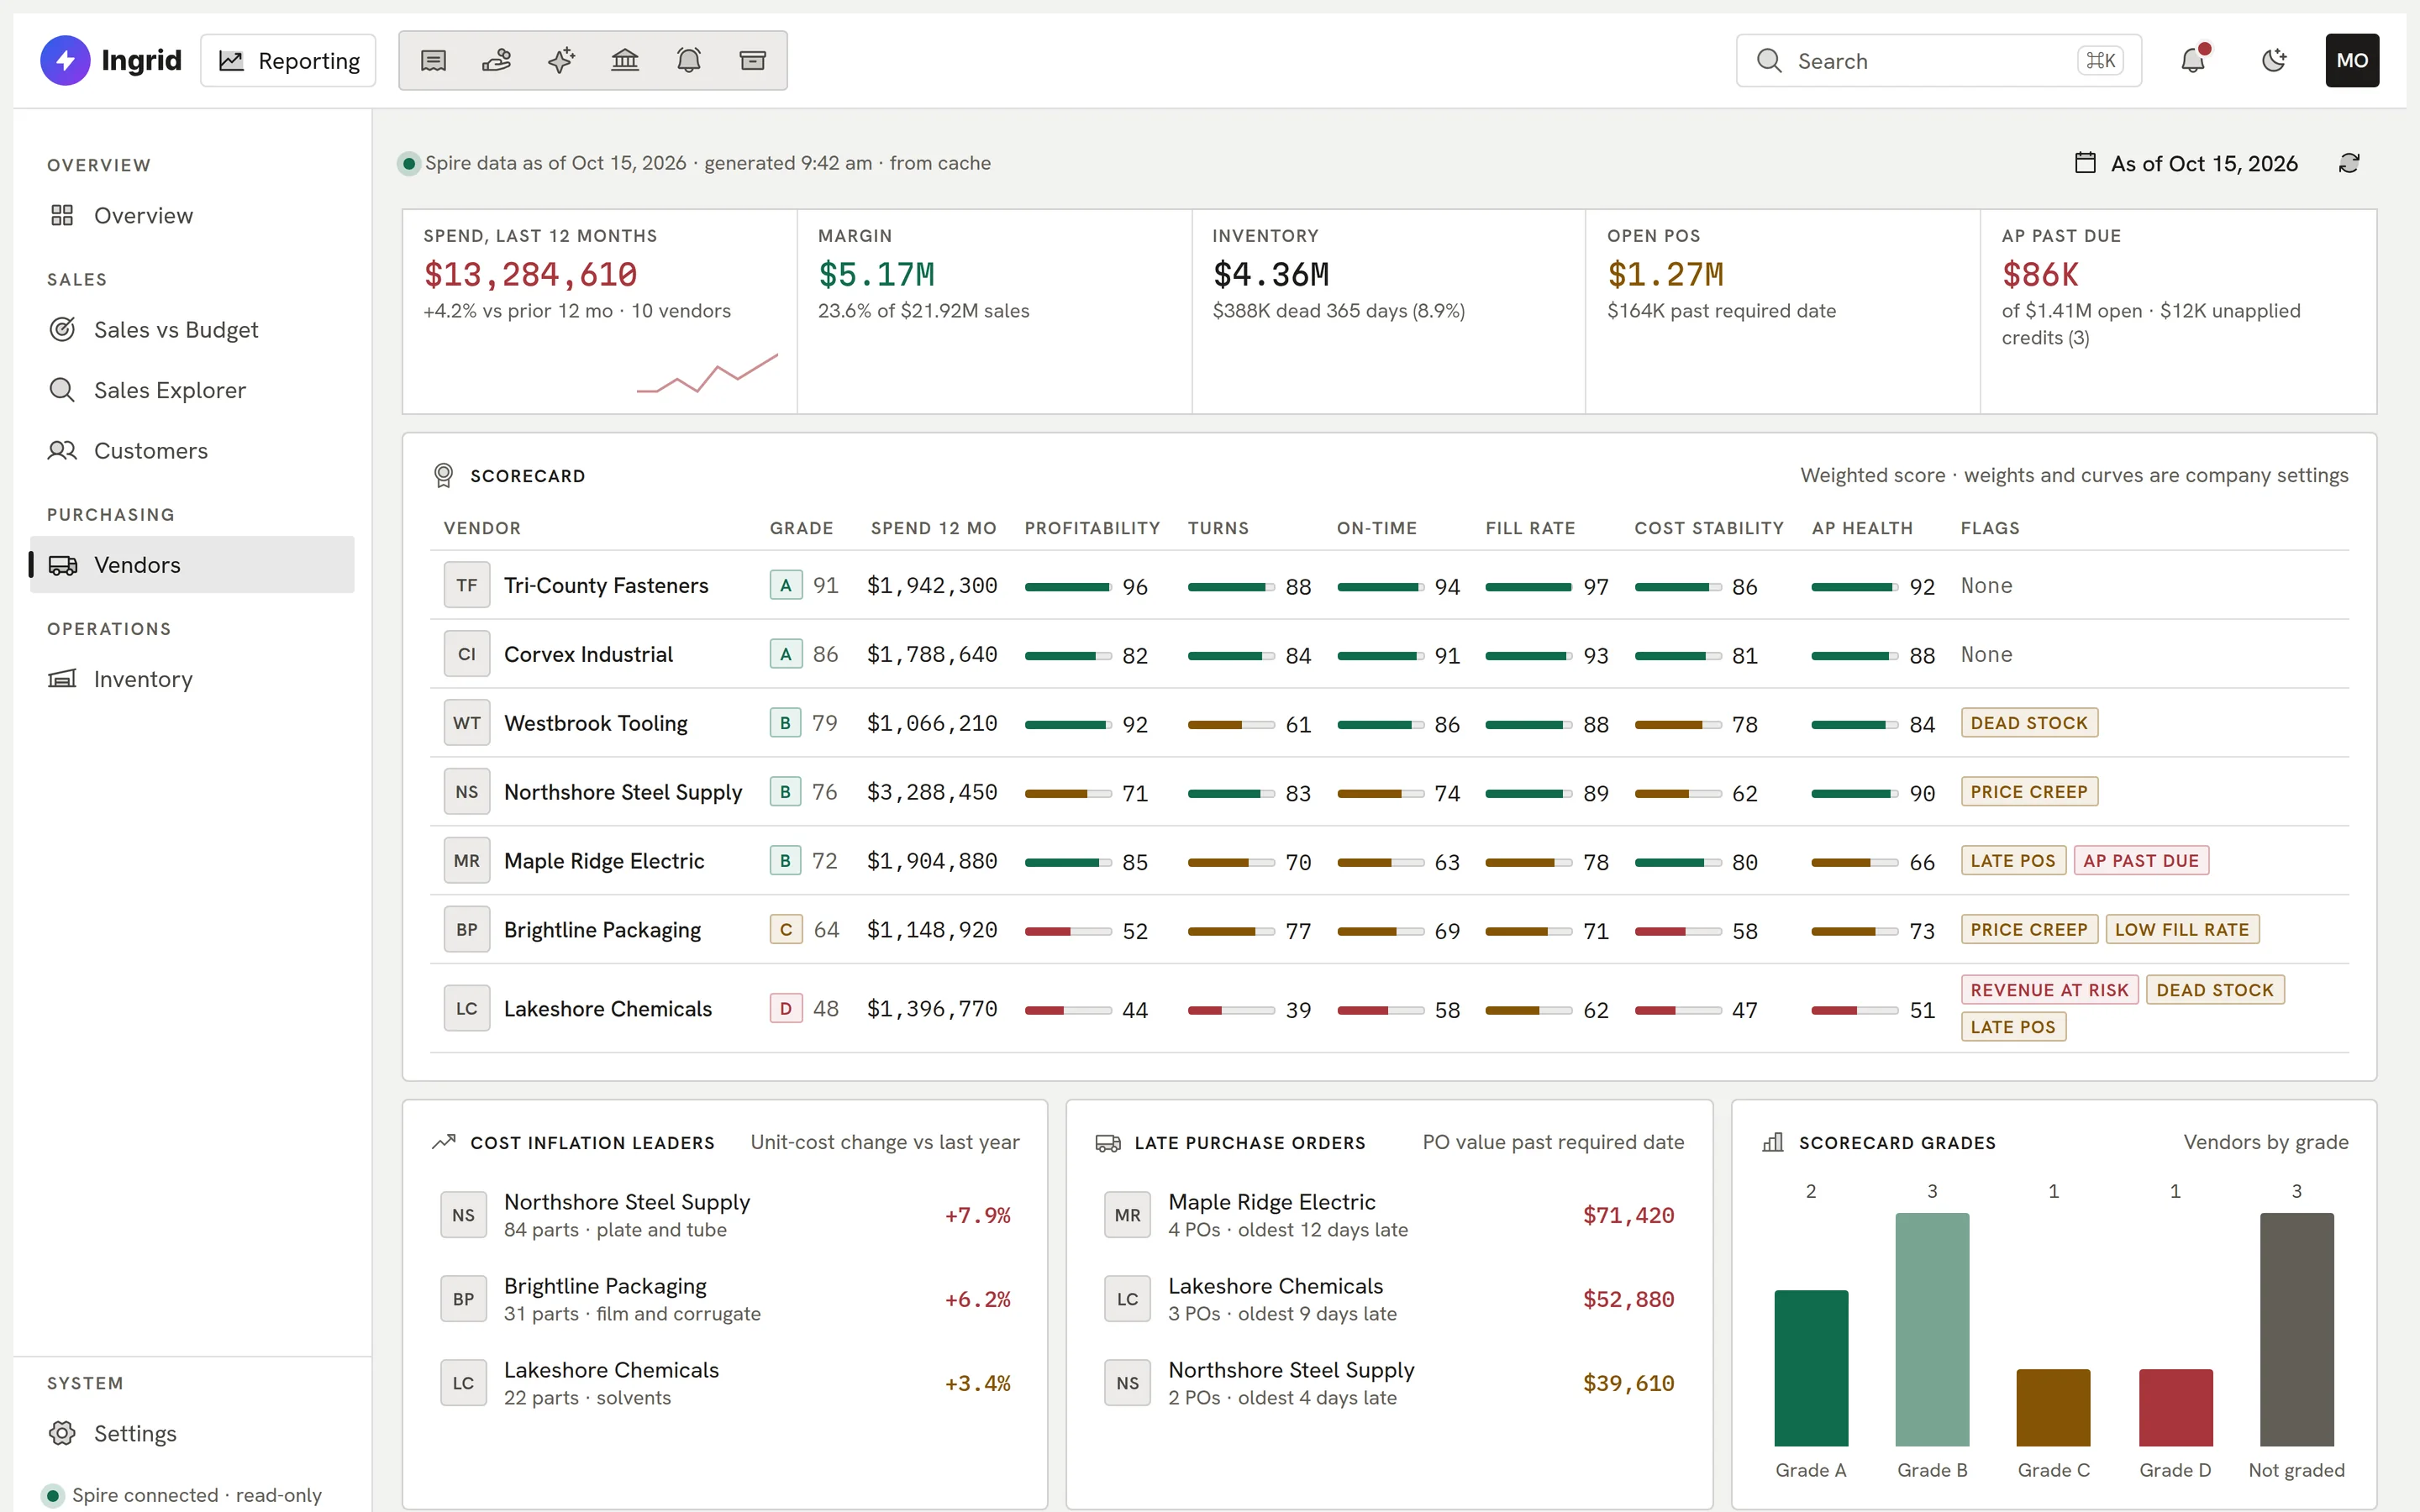Click the Ingrid lightning bolt logo

click(x=65, y=61)
